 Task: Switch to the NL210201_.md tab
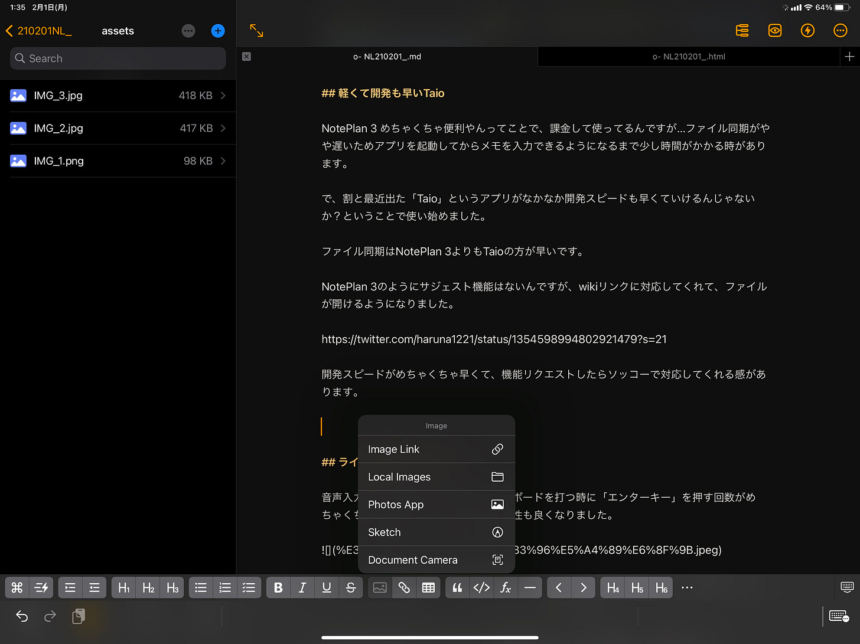(x=387, y=57)
